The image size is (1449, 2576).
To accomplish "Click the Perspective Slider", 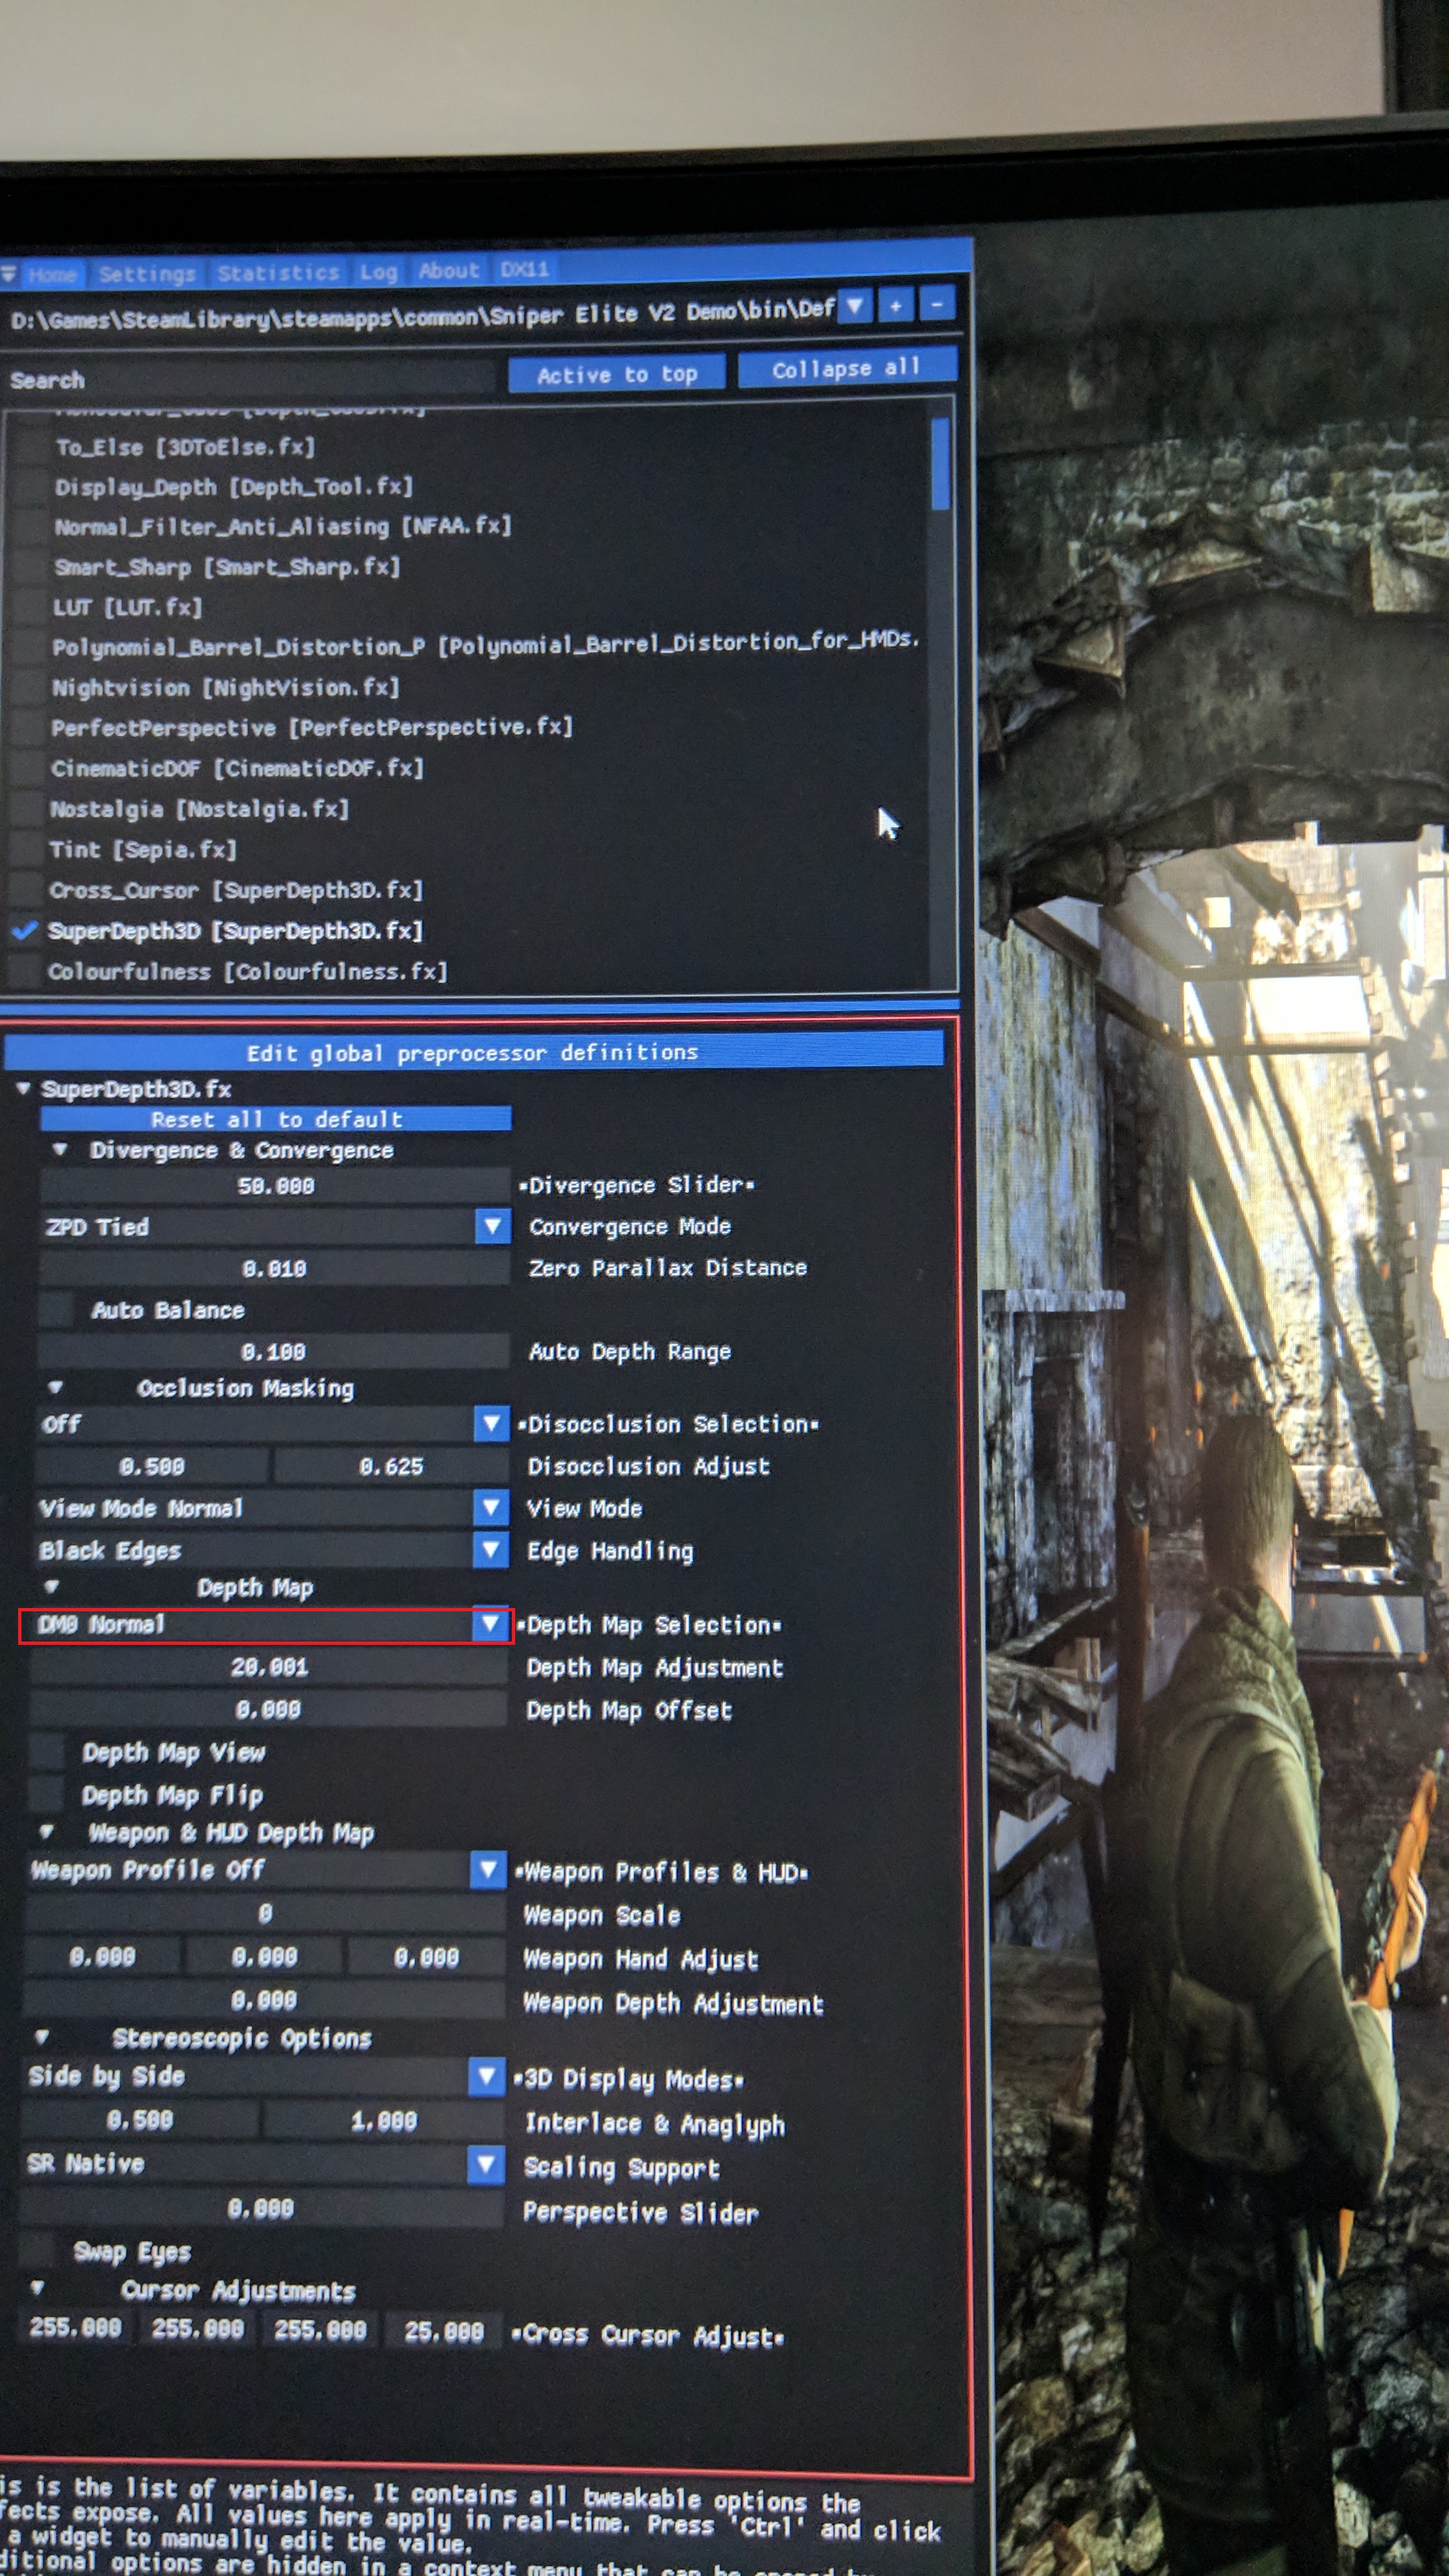I will [261, 2209].
